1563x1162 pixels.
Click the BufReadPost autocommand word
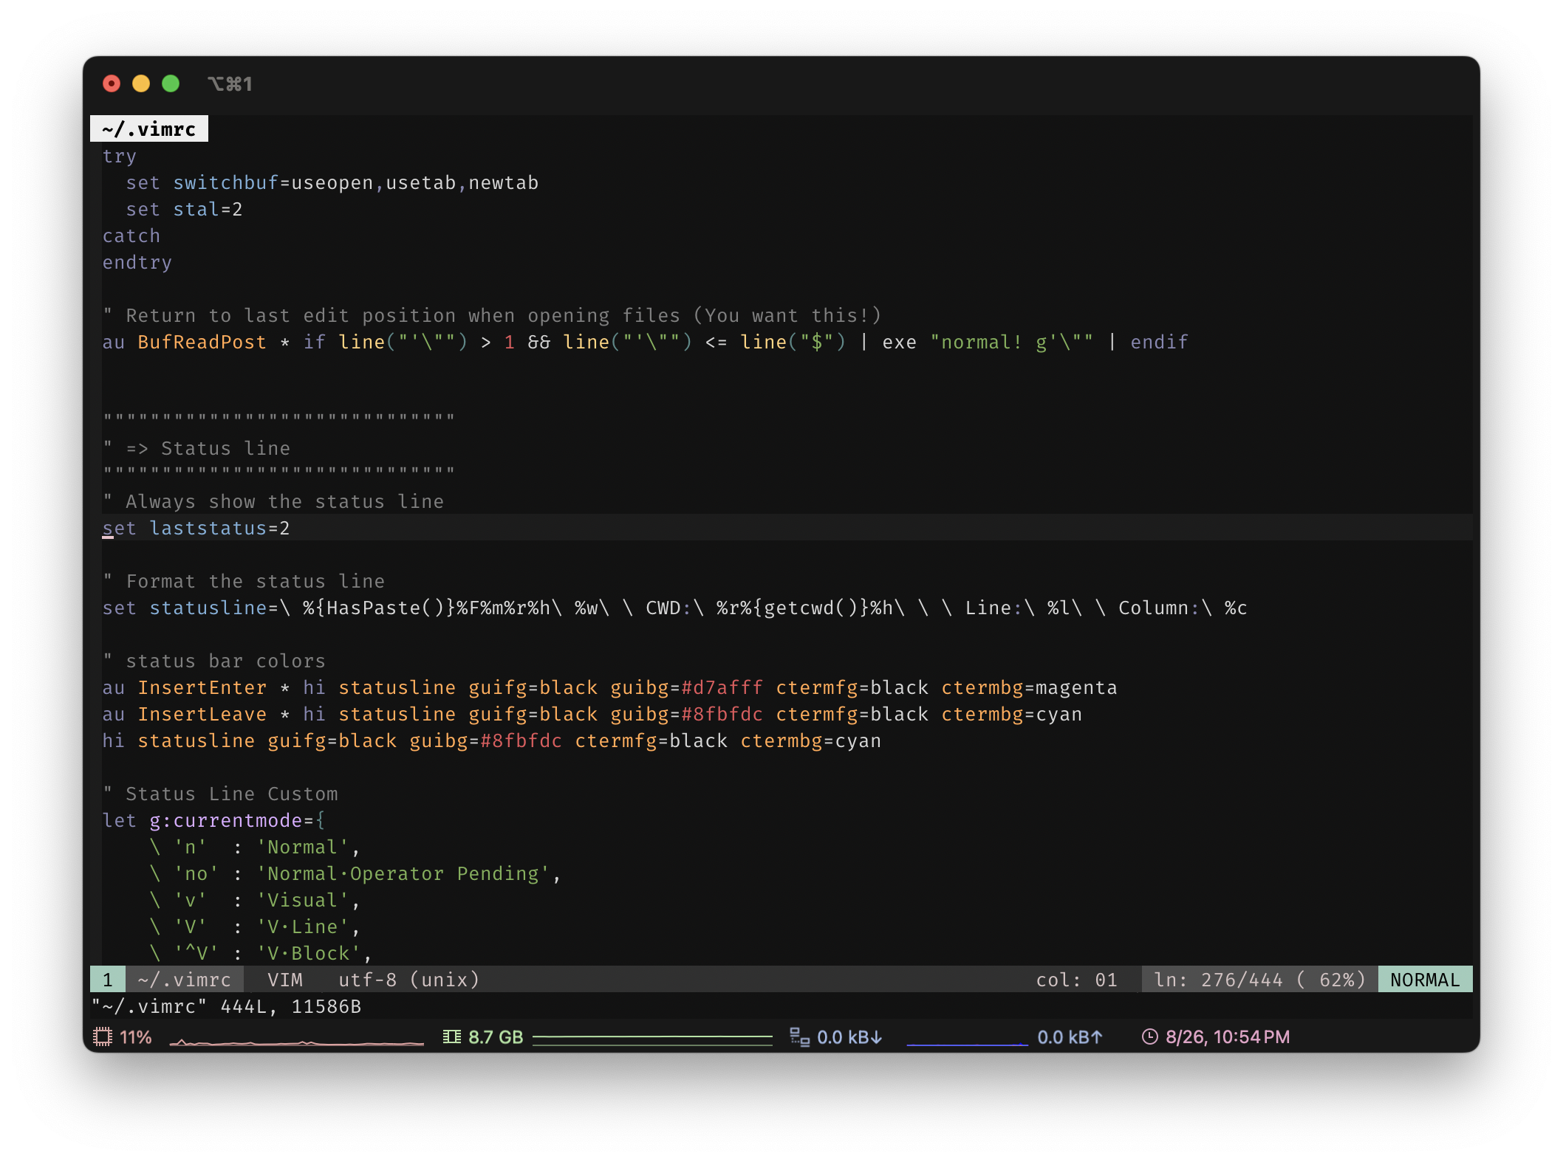(x=202, y=342)
